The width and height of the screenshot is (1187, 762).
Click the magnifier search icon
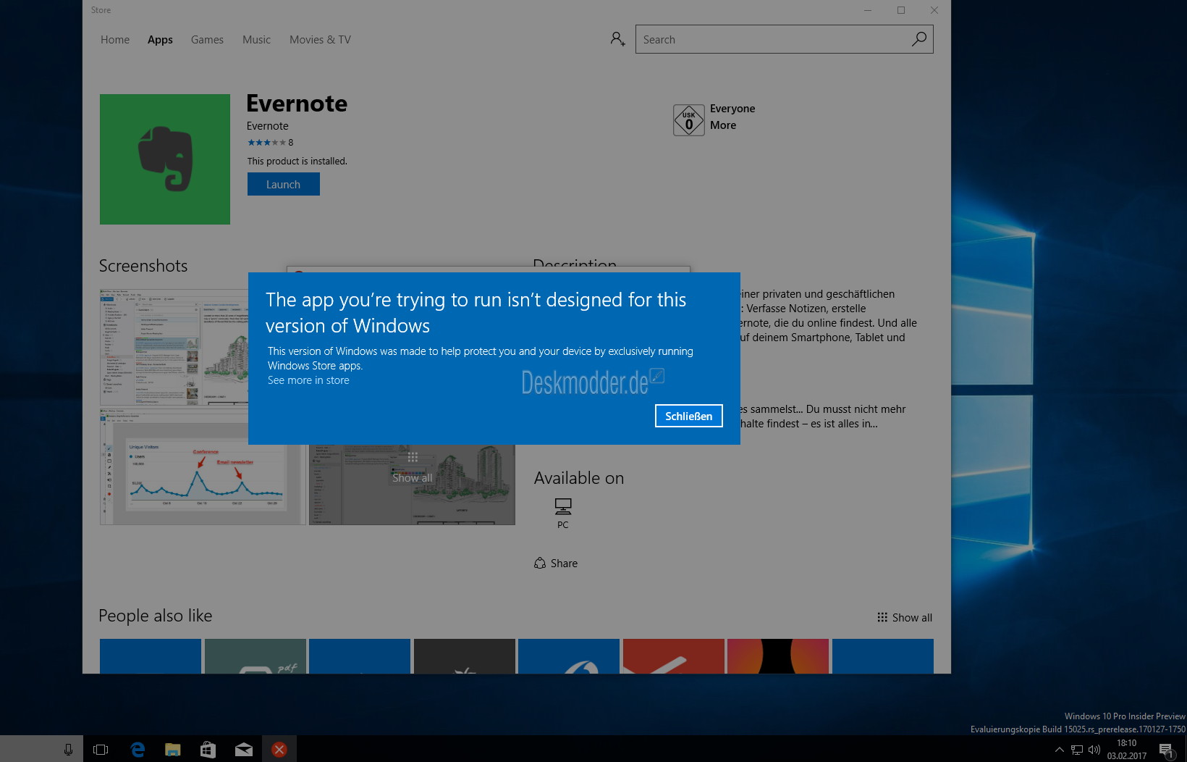pyautogui.click(x=918, y=39)
